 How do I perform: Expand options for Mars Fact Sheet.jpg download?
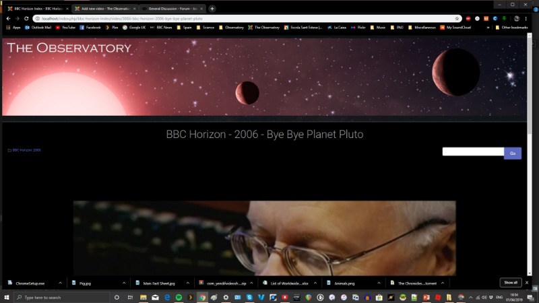pyautogui.click(x=188, y=283)
